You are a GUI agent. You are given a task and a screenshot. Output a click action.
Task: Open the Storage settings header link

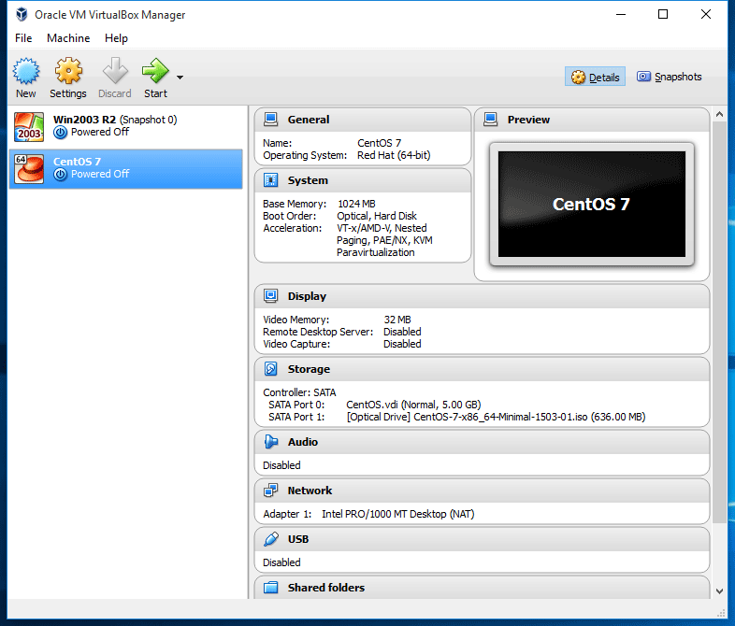click(x=309, y=369)
